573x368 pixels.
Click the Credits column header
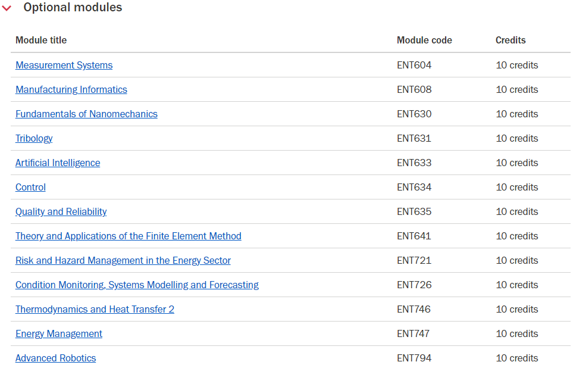click(511, 40)
